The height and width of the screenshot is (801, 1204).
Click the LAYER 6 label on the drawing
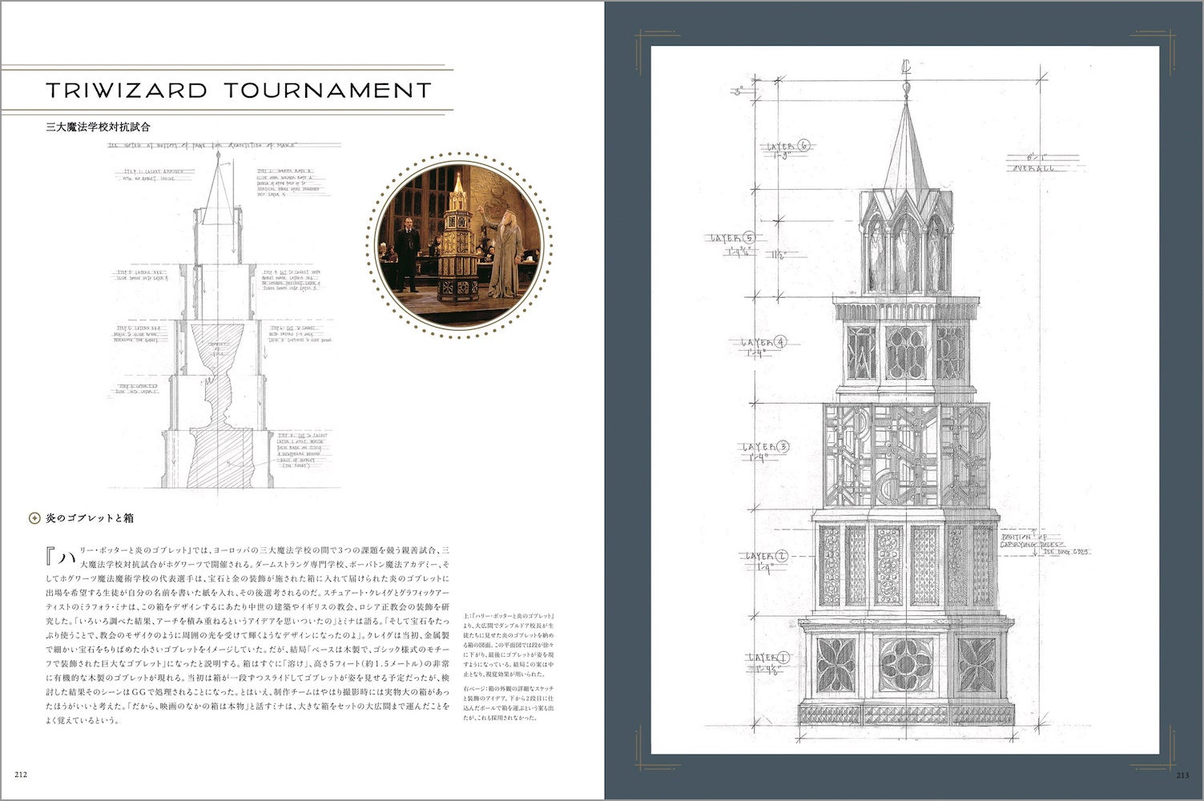[788, 147]
